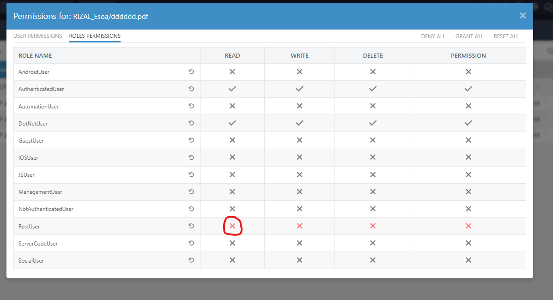Reset permissions for the AndroidUser role

[191, 72]
